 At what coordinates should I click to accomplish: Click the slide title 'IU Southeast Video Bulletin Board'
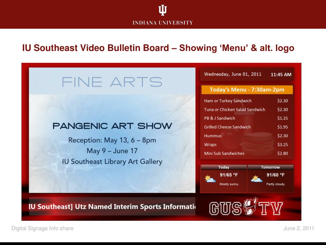(96, 48)
